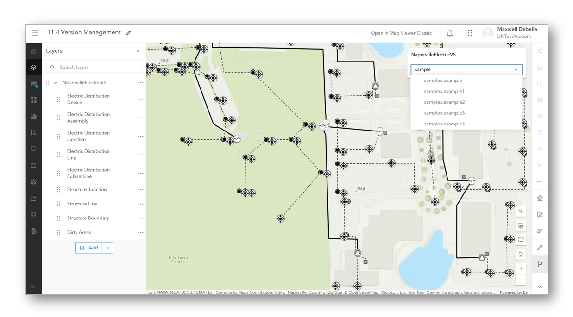Click the map search magnifier button
Screen dimensions: 573x317
click(521, 211)
